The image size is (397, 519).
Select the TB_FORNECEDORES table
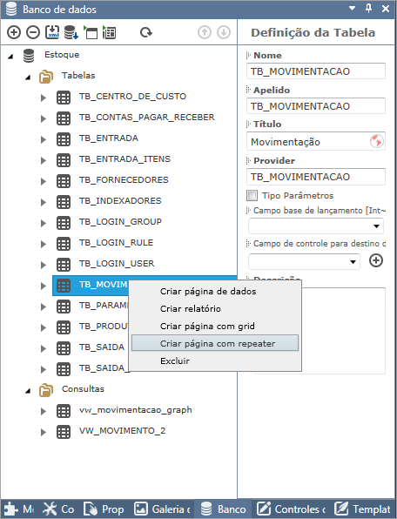click(124, 180)
